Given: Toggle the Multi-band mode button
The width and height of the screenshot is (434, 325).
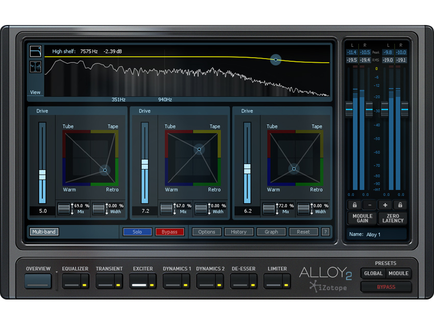Looking at the screenshot, I should click(x=44, y=232).
